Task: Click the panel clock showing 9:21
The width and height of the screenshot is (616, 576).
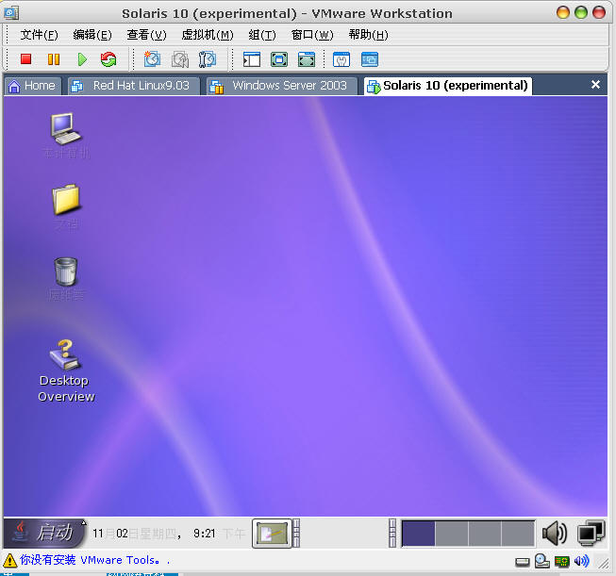Action: tap(169, 534)
